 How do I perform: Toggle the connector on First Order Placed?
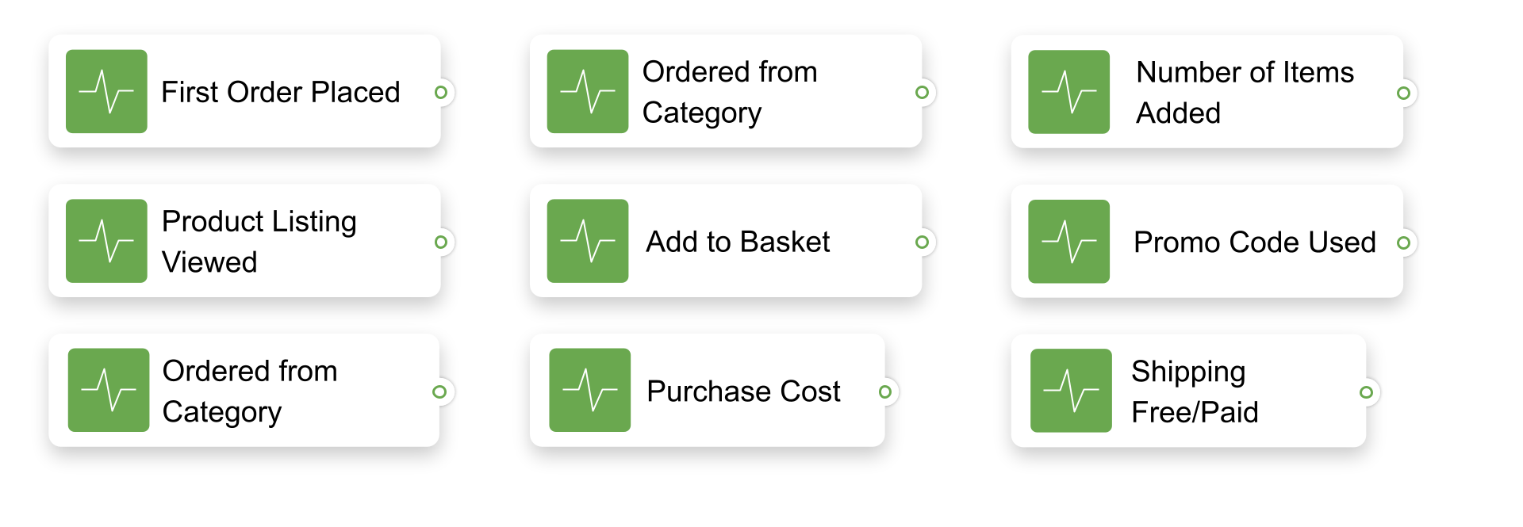(x=443, y=93)
